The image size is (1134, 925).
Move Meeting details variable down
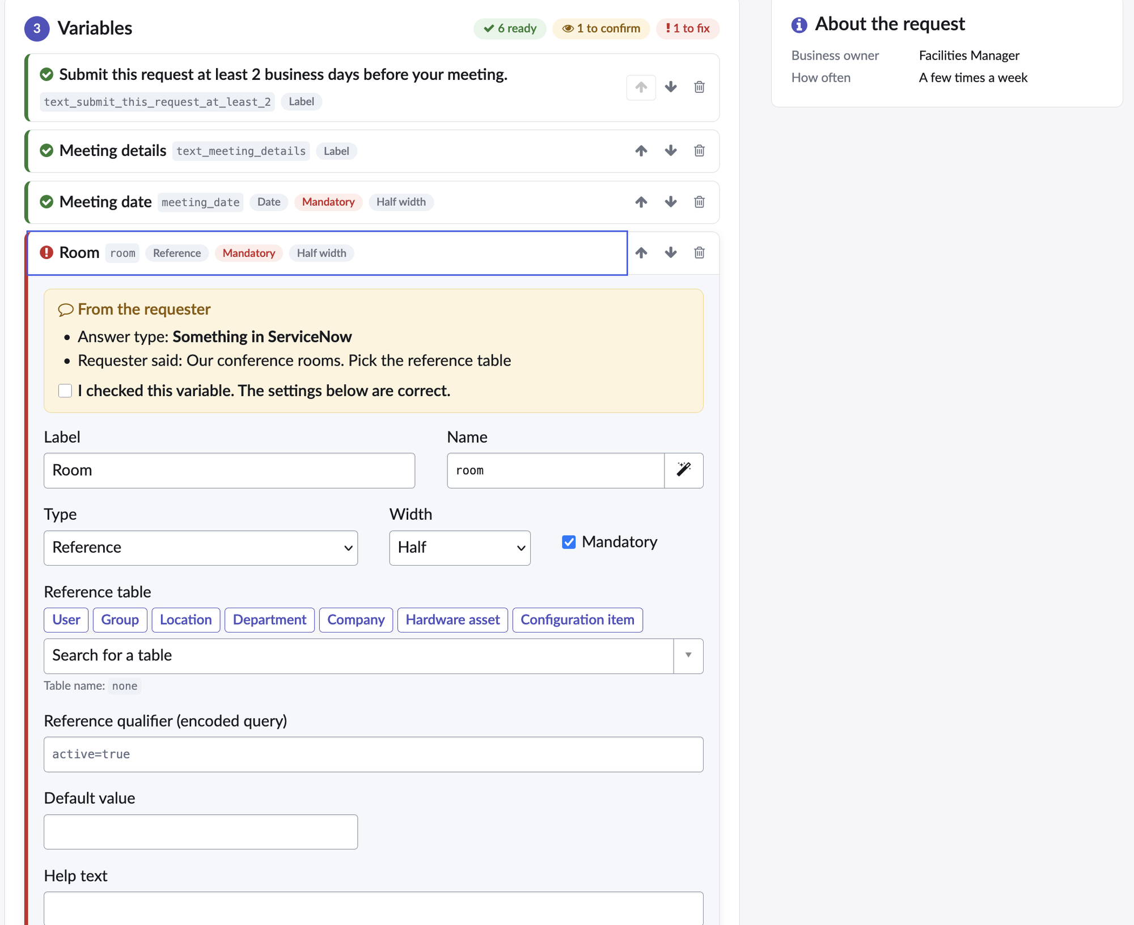coord(671,151)
